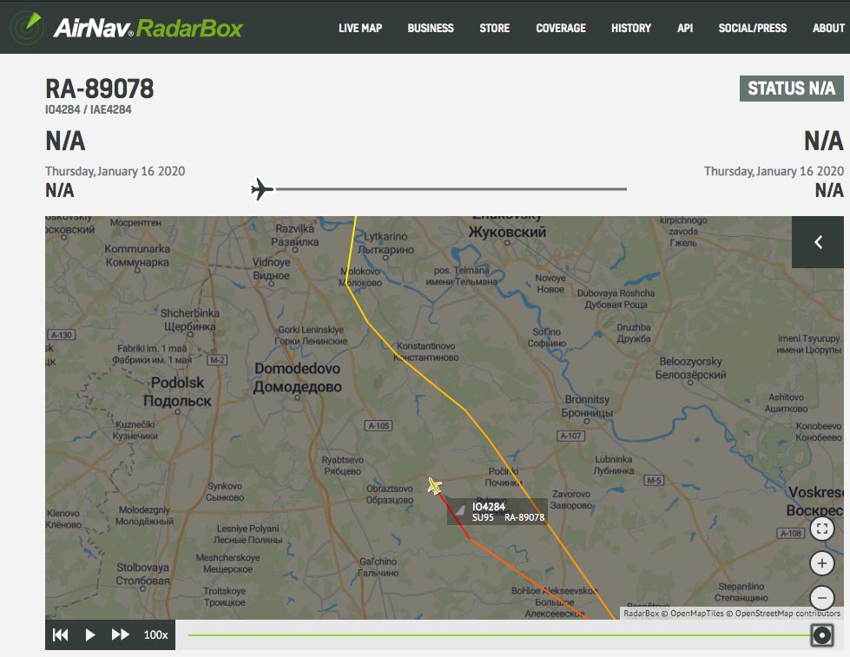This screenshot has width=850, height=657.
Task: Click the A-105 road marker on the map
Action: coord(379,425)
